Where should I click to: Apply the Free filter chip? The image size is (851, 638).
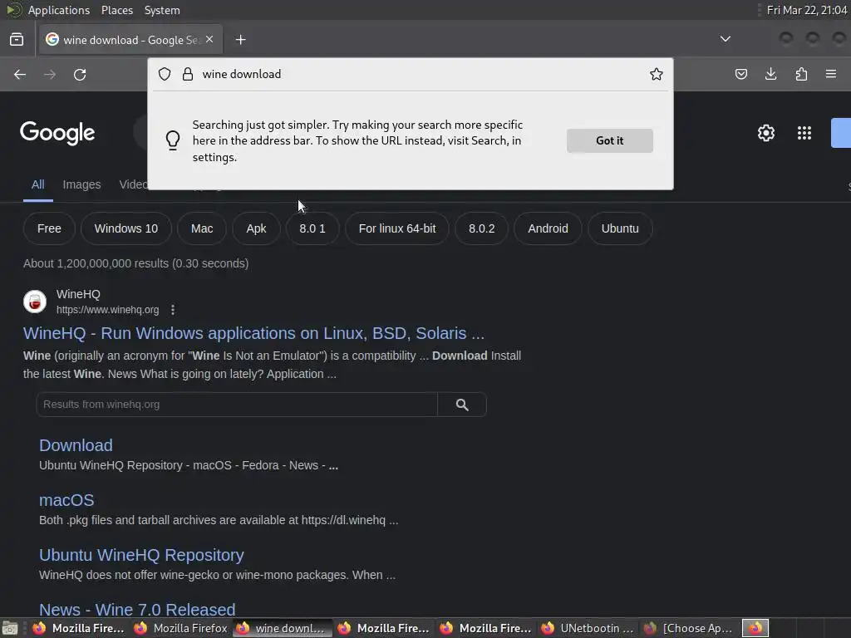(49, 228)
